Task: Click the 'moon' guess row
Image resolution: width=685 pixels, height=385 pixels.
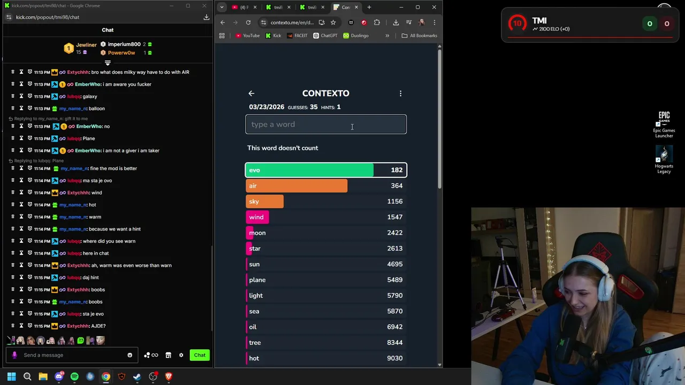Action: click(326, 233)
